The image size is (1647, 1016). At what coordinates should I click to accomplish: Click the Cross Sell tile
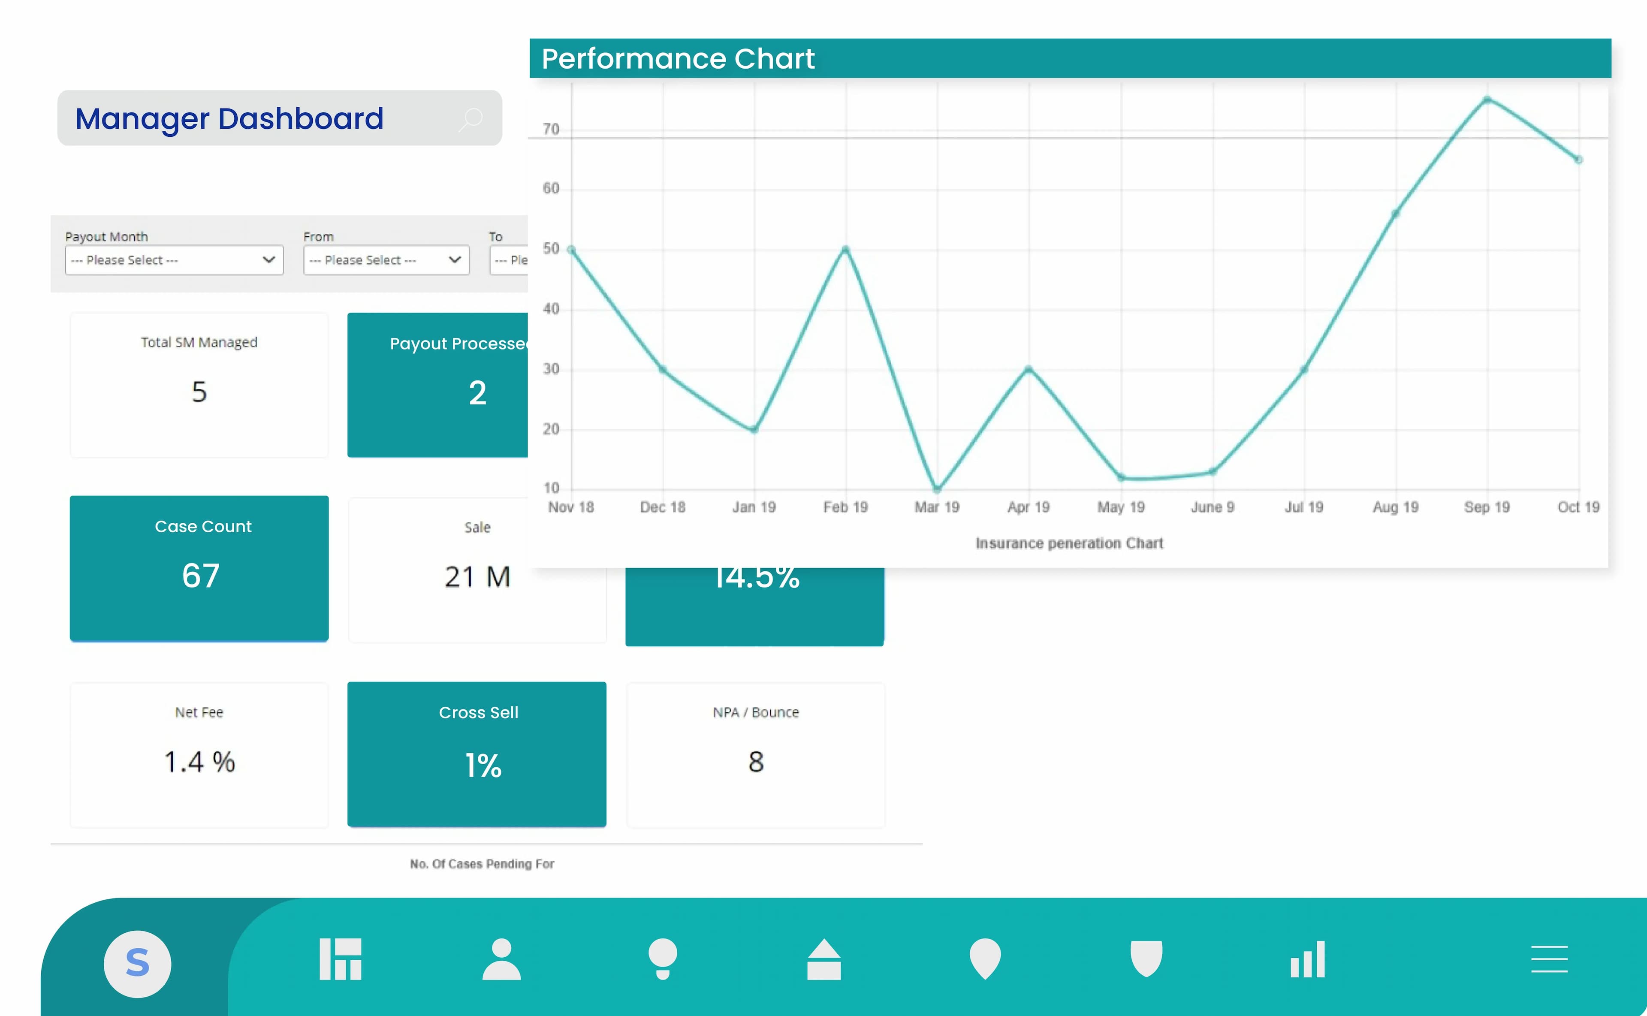click(477, 754)
